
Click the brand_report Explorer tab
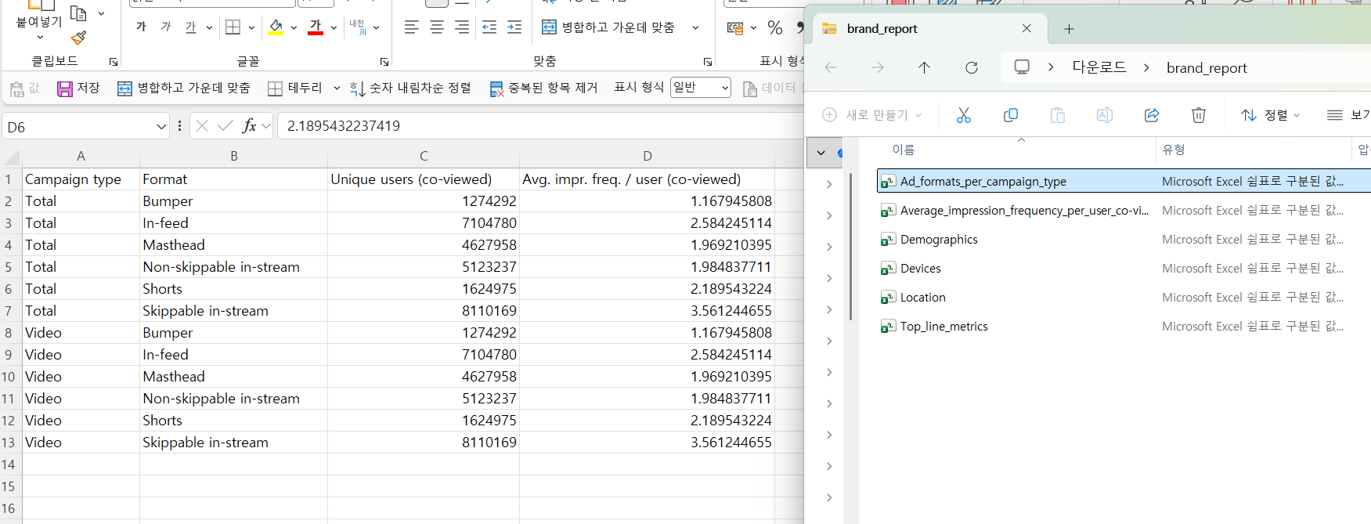[x=929, y=28]
